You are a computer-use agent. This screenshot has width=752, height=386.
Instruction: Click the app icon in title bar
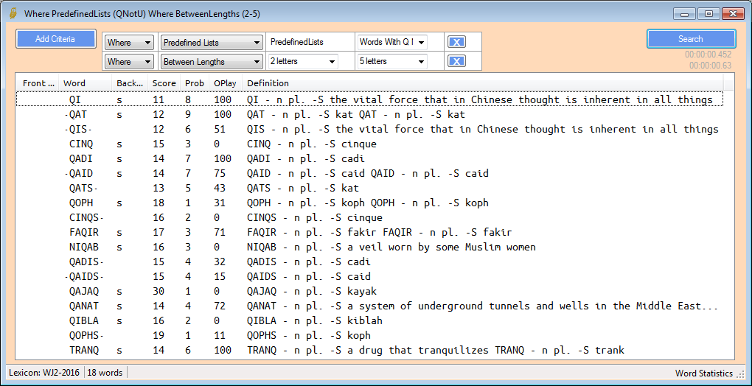click(13, 14)
